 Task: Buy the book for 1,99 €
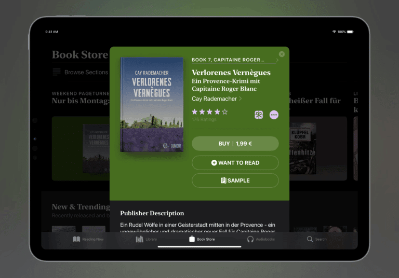pos(235,144)
